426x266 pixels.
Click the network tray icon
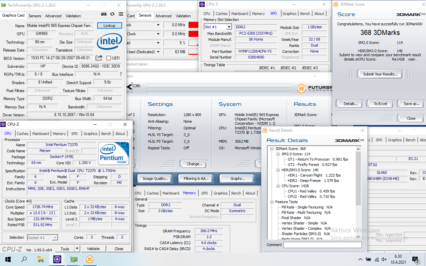tap(377, 259)
